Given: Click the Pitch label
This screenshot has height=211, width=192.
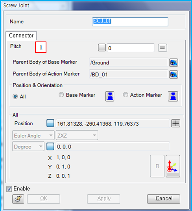Looking at the screenshot, I should (16, 46).
